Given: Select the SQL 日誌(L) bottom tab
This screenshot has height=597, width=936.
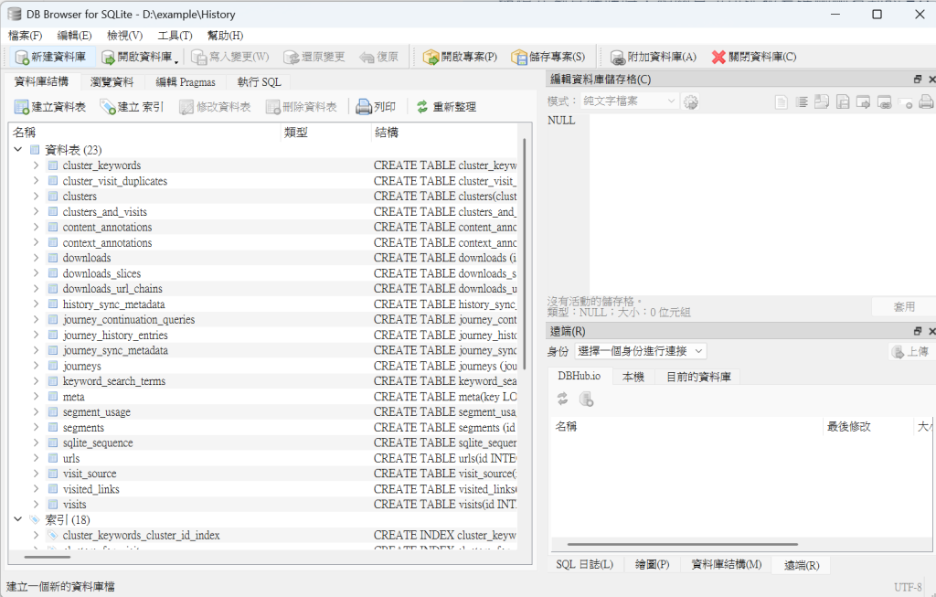Looking at the screenshot, I should [584, 565].
